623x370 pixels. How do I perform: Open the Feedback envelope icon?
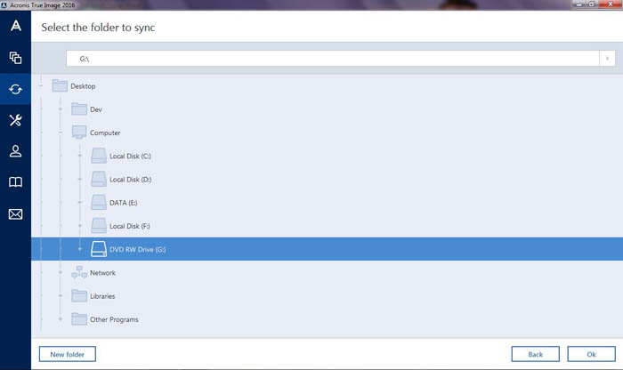pyautogui.click(x=15, y=214)
